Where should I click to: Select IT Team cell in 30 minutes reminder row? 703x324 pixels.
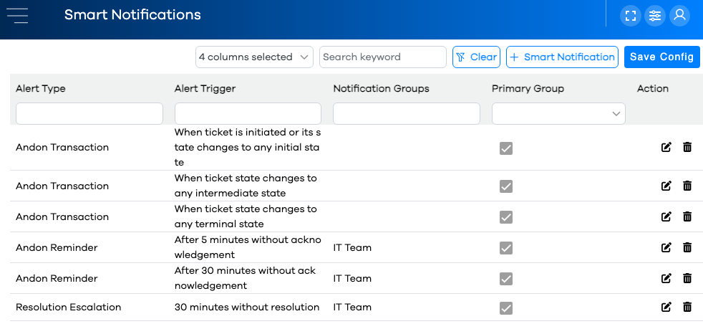352,278
